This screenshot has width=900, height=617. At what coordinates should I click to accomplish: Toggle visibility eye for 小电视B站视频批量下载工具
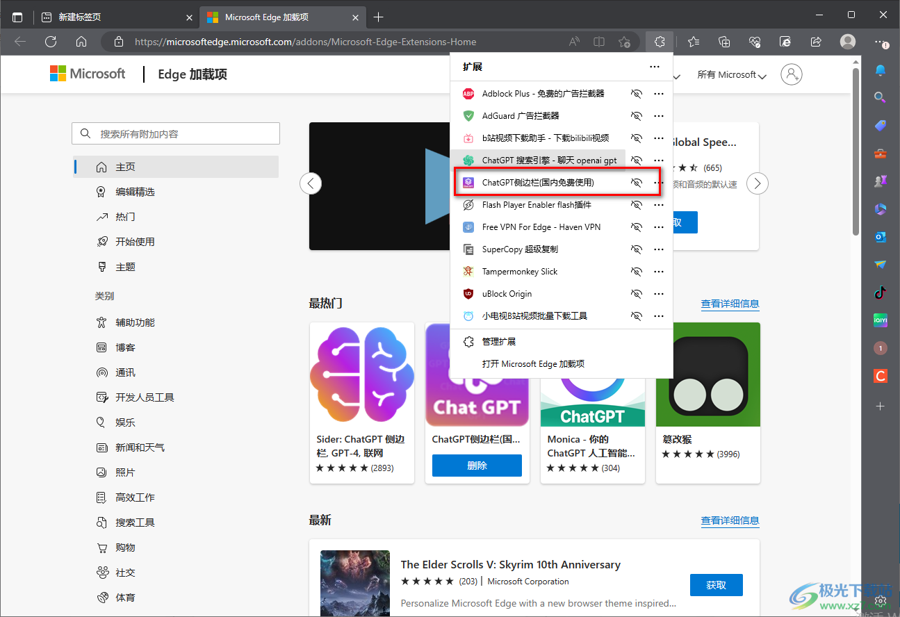[636, 316]
